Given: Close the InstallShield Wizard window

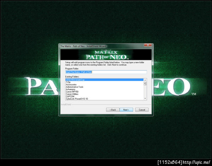Looking at the screenshot, I should (148, 45).
